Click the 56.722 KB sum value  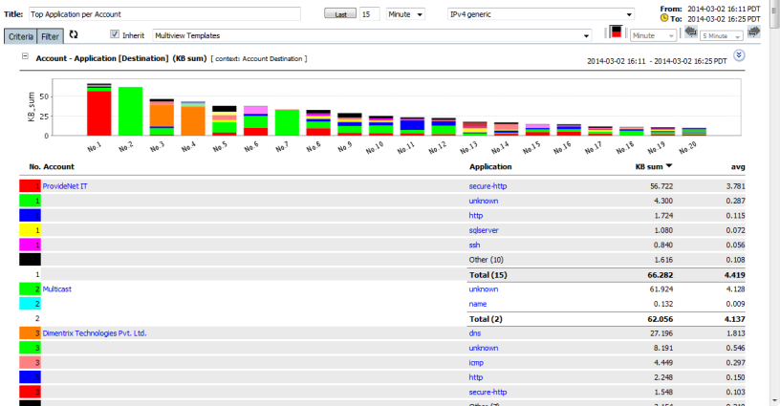pos(661,186)
